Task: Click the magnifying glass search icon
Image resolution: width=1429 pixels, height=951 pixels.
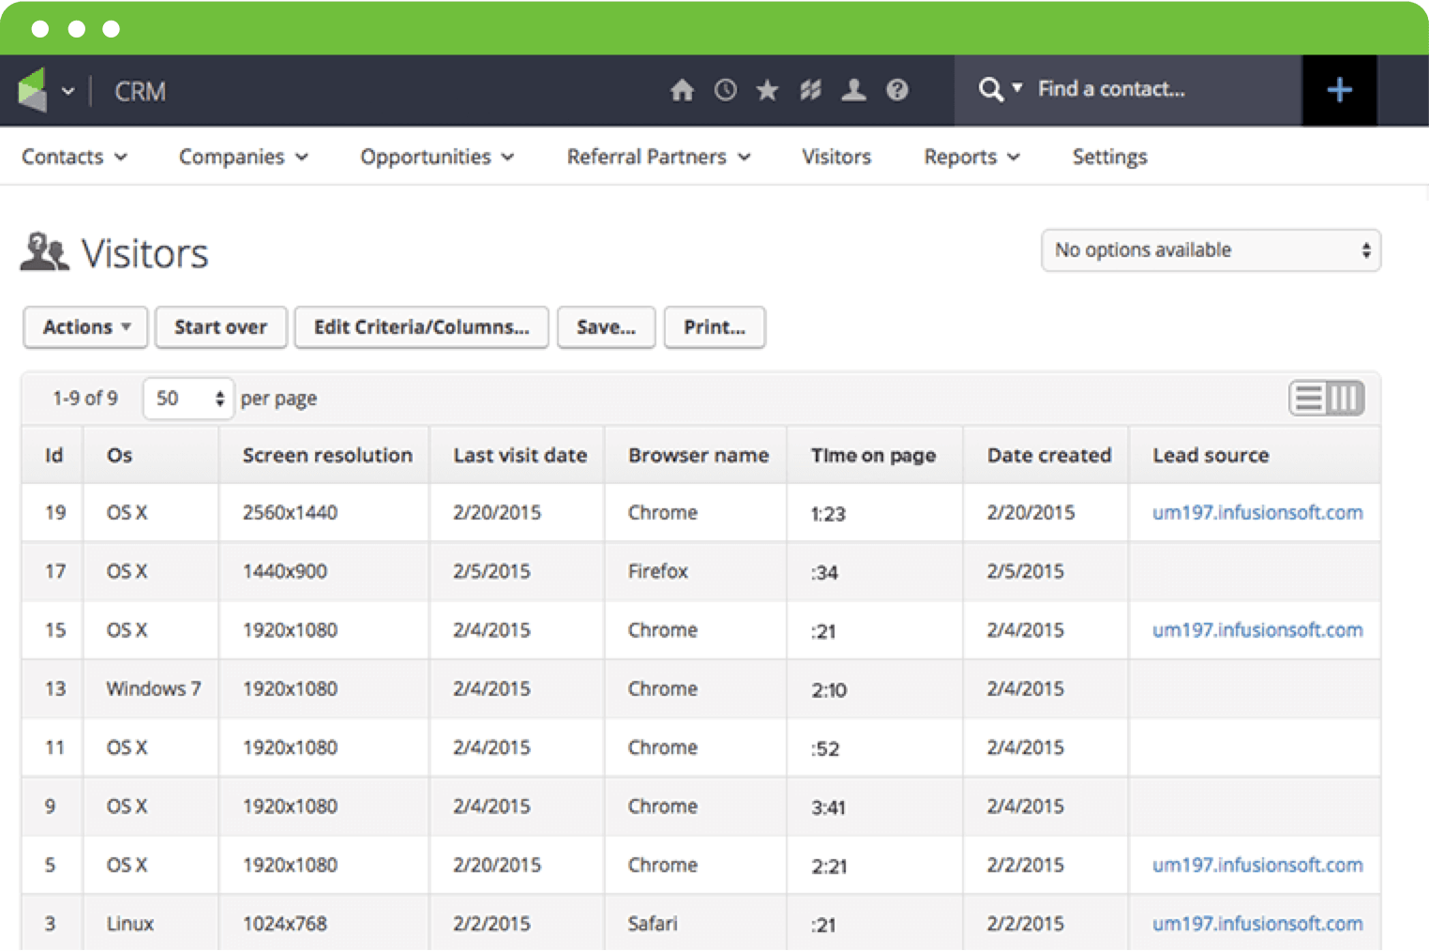Action: tap(990, 90)
